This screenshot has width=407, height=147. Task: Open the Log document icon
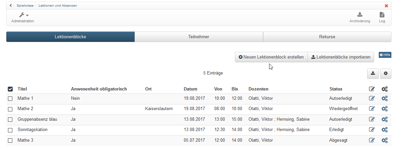tap(382, 15)
